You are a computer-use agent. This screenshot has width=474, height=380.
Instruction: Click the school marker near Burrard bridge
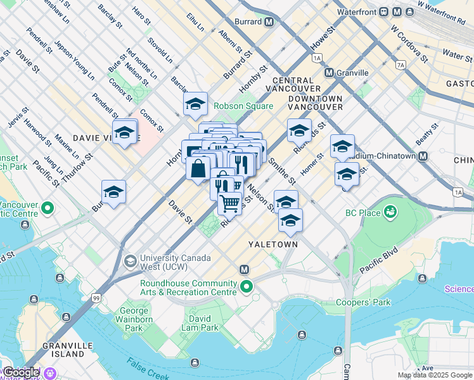coord(113,193)
